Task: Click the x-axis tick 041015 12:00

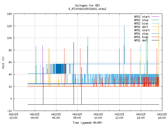Action: pos(120,116)
